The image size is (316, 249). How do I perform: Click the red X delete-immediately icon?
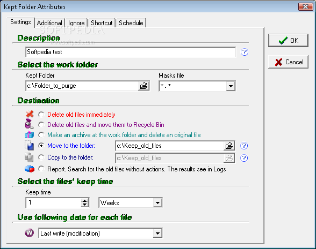tap(30, 114)
